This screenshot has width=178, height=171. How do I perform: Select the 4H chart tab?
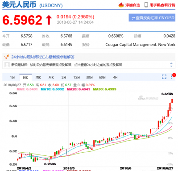pos(115,77)
